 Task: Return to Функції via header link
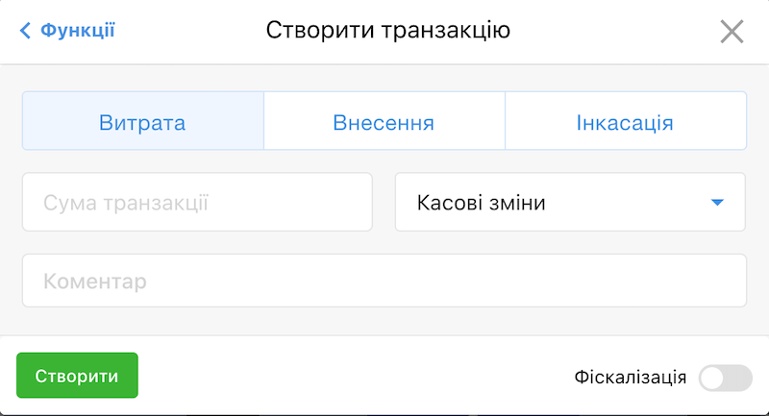pos(77,31)
